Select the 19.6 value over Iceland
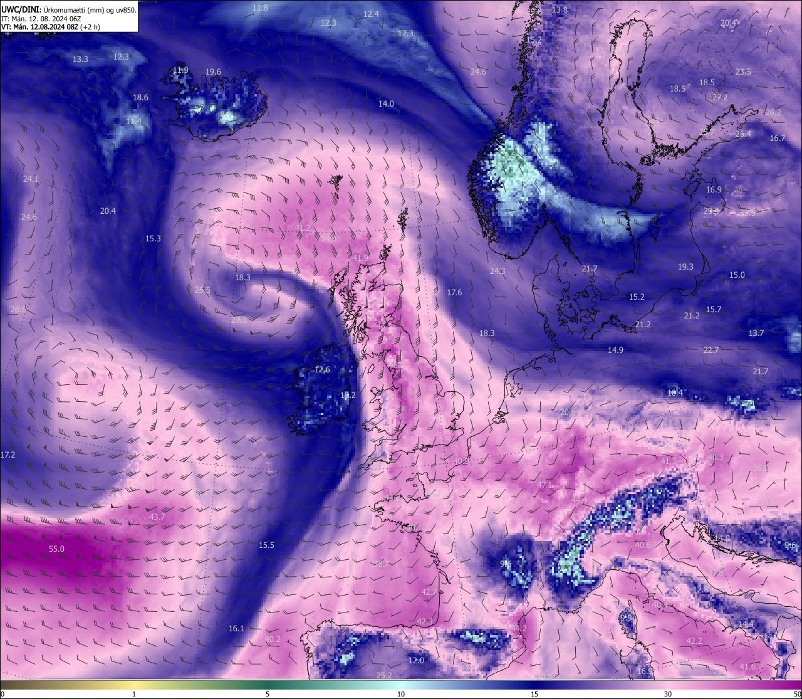Screen dimensions: 802x699 [x=213, y=72]
